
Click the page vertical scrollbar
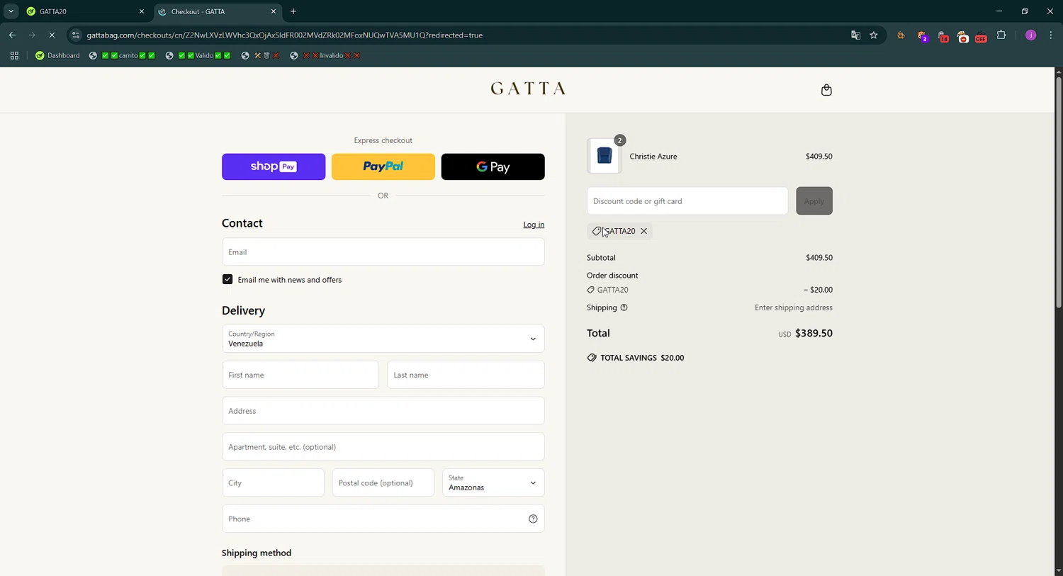[x=1059, y=191]
